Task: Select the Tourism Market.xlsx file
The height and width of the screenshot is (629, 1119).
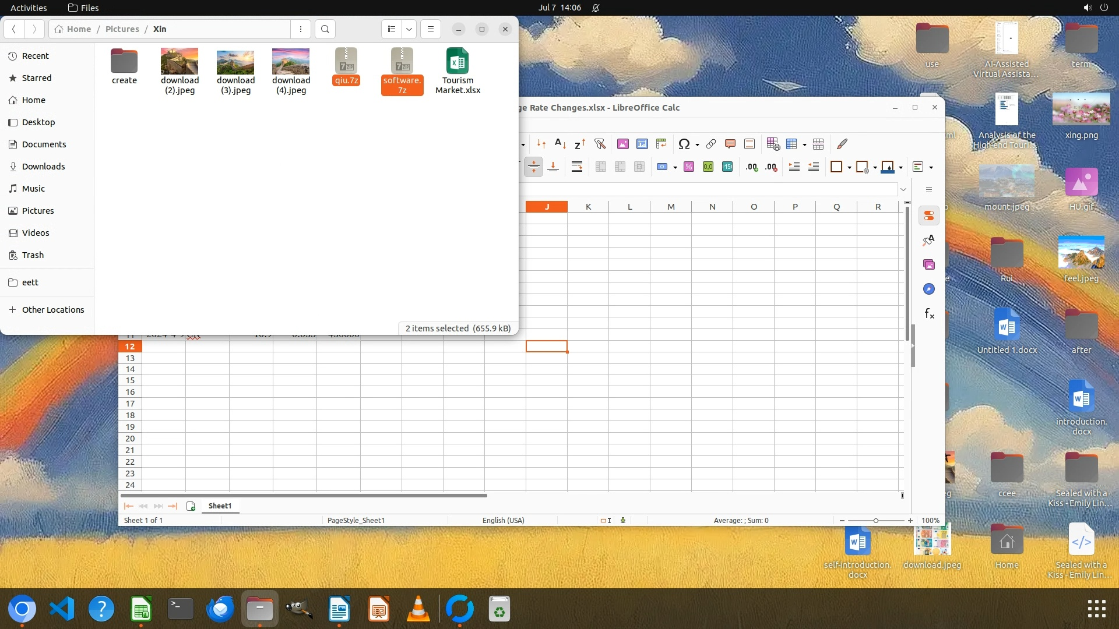Action: [x=458, y=71]
